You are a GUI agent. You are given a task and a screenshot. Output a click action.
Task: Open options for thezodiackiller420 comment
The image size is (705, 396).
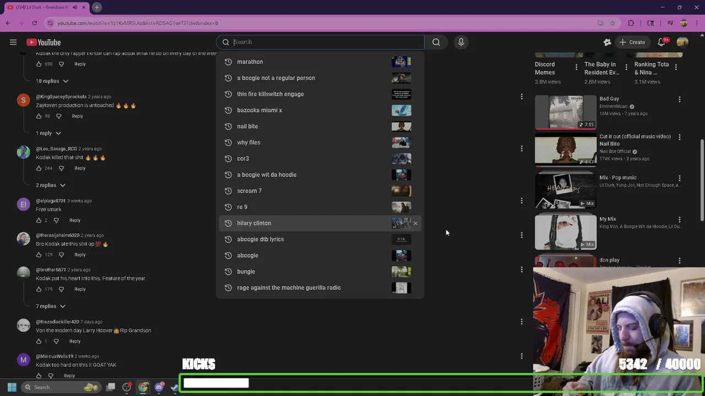coord(522,322)
